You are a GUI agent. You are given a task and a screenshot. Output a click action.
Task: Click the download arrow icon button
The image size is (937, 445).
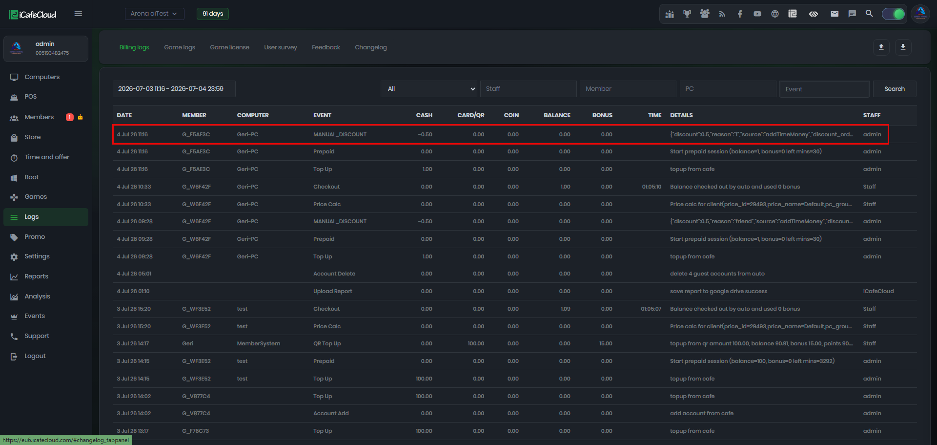coord(903,47)
